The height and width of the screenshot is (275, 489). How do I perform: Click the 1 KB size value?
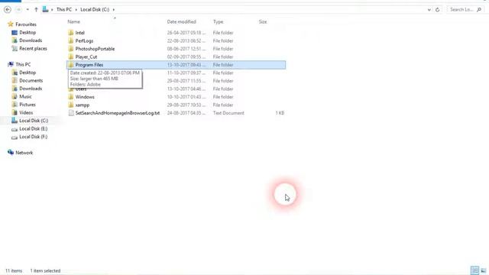click(x=280, y=113)
